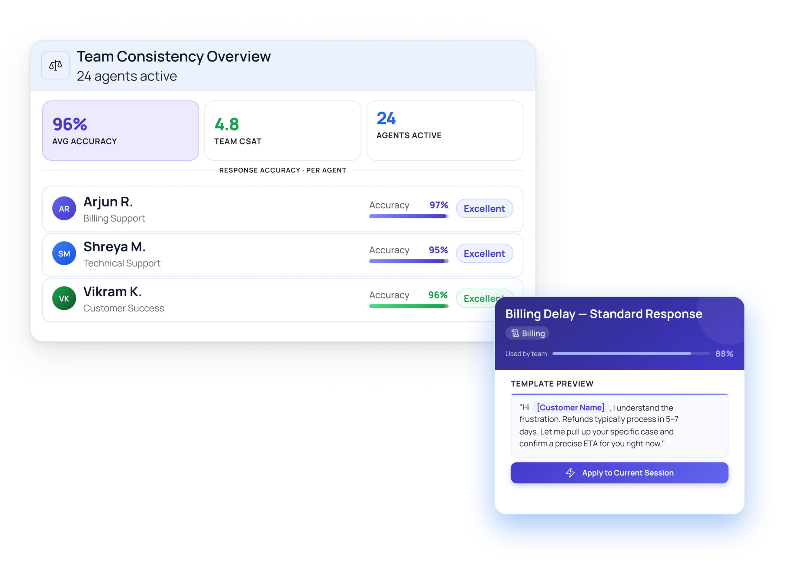Click the Billing tag receipt icon
The height and width of the screenshot is (562, 794).
pos(515,333)
